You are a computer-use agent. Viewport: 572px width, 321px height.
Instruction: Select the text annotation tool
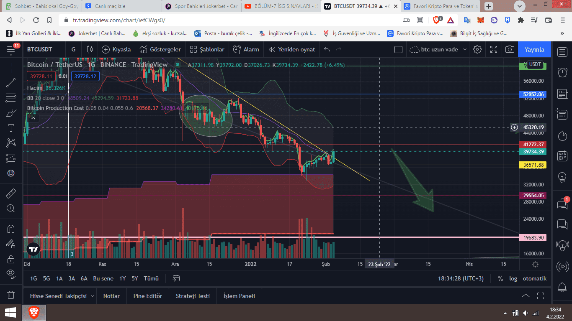[11, 128]
